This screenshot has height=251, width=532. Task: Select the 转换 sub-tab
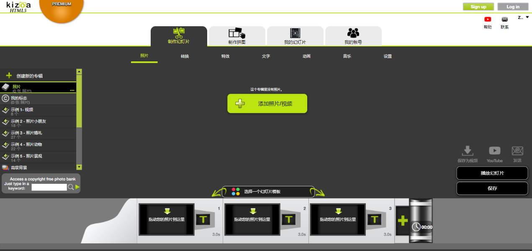point(185,56)
